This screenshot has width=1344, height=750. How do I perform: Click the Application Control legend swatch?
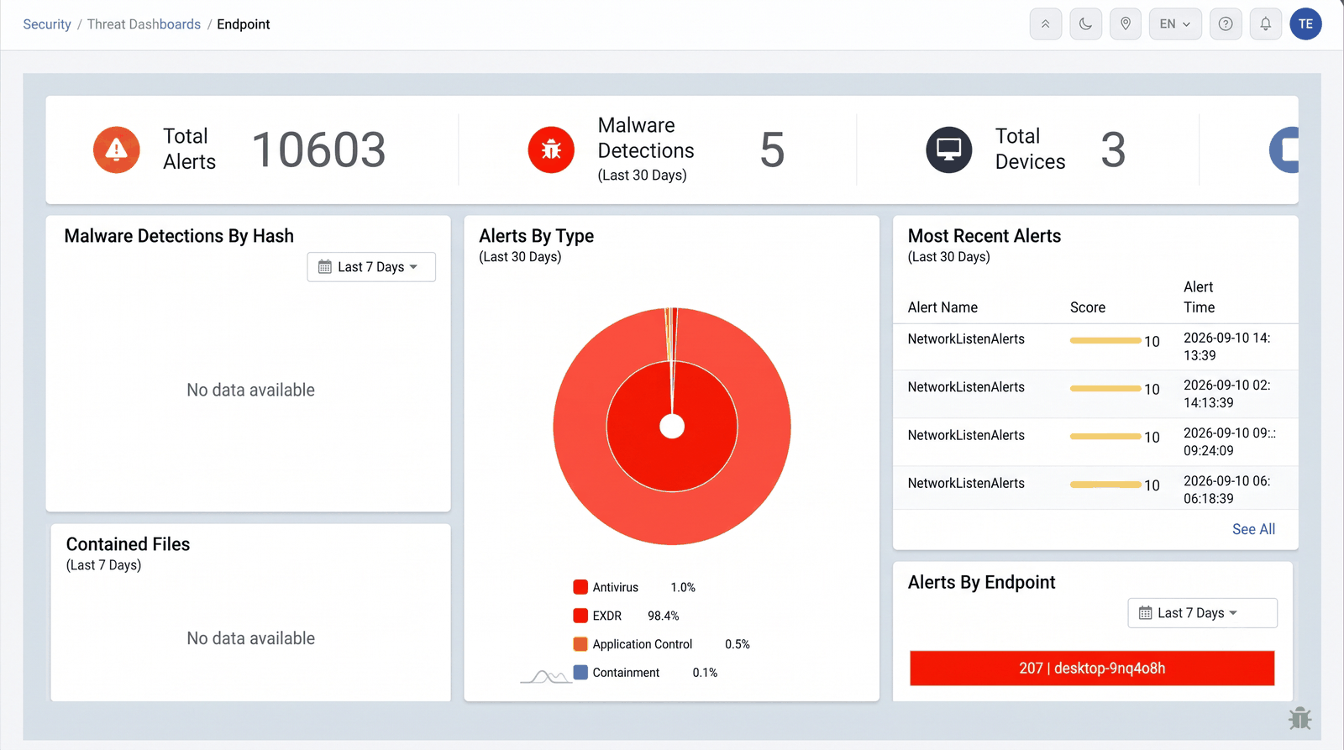tap(580, 644)
